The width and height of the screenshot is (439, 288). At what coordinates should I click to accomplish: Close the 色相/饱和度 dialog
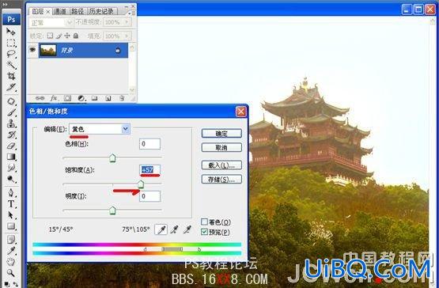pyautogui.click(x=241, y=112)
